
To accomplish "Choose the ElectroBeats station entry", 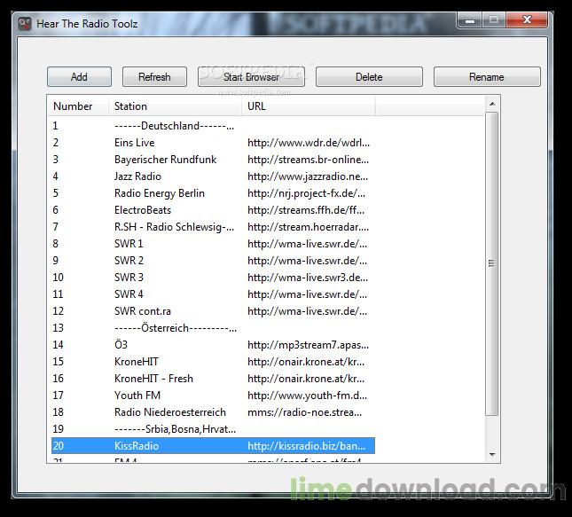I will (x=143, y=210).
